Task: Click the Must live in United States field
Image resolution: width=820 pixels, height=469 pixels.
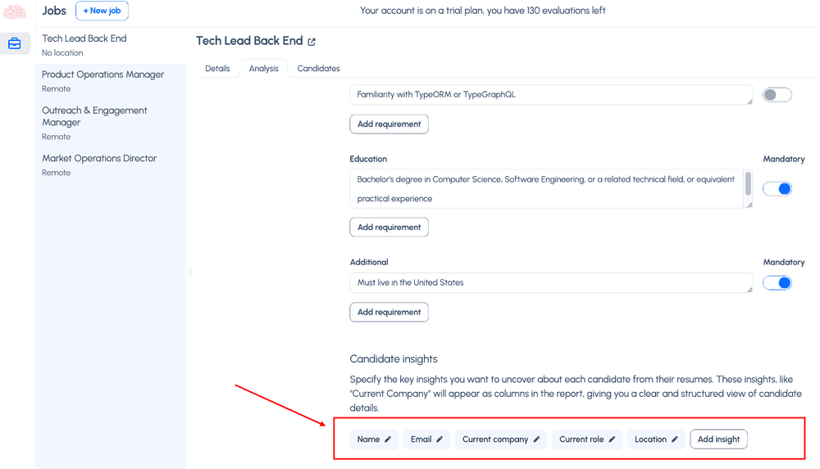Action: [549, 283]
